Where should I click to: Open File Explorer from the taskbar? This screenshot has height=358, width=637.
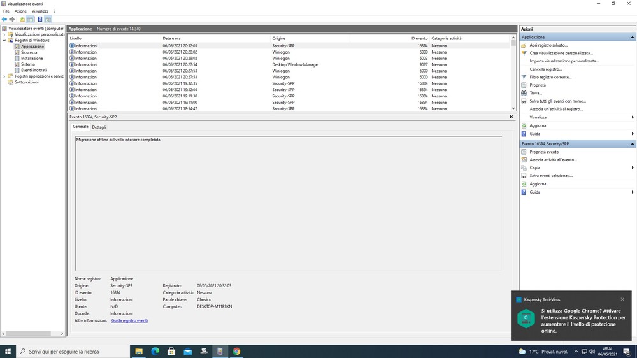139,352
